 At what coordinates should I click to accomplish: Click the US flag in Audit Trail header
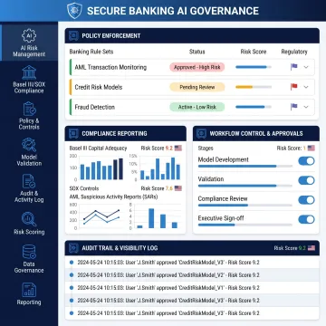pos(312,248)
